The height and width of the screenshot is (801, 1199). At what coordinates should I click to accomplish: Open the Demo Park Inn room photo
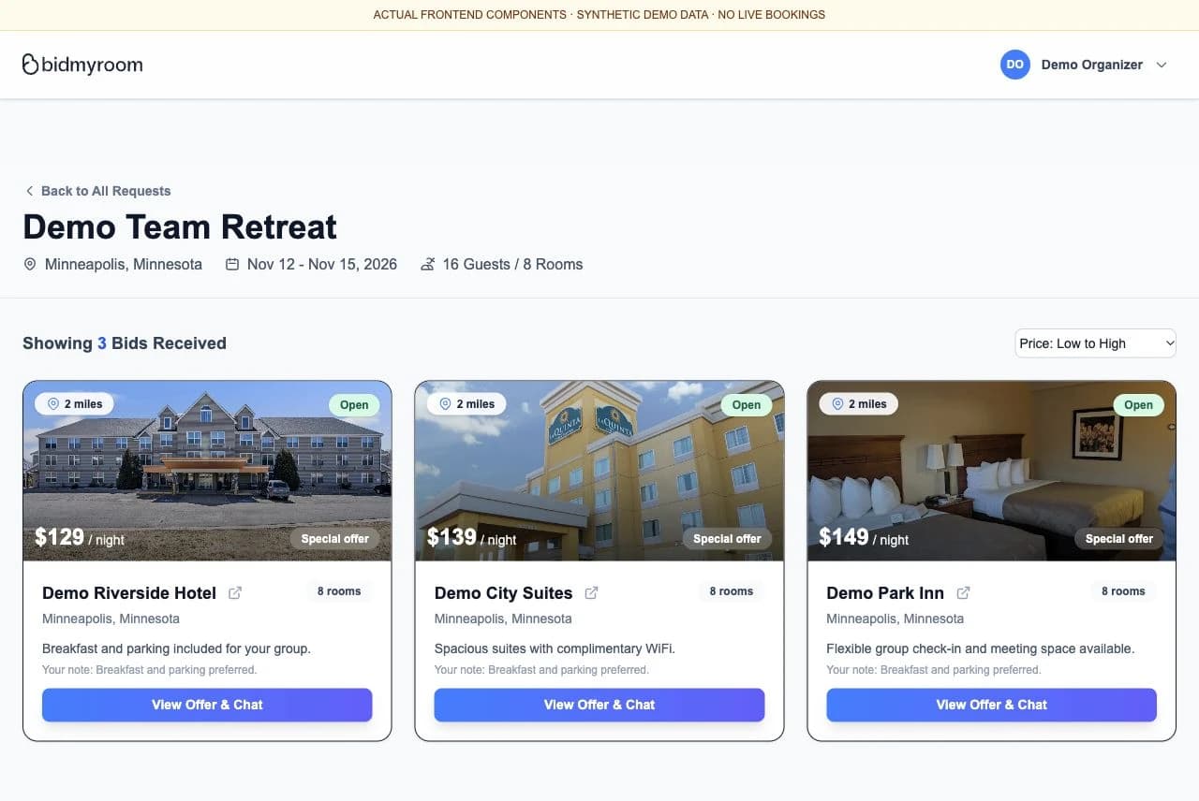[991, 471]
